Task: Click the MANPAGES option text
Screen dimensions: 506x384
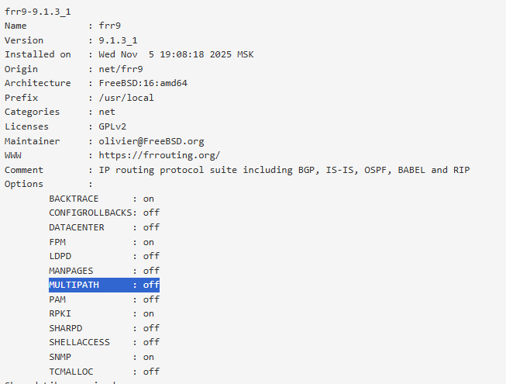Action: 71,271
